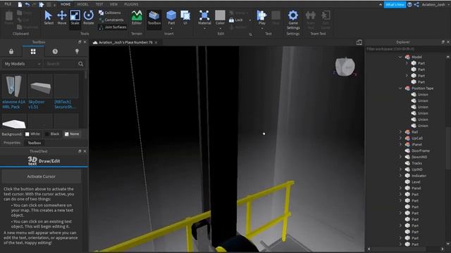
Task: Select Black background radio option
Action: coord(52,134)
